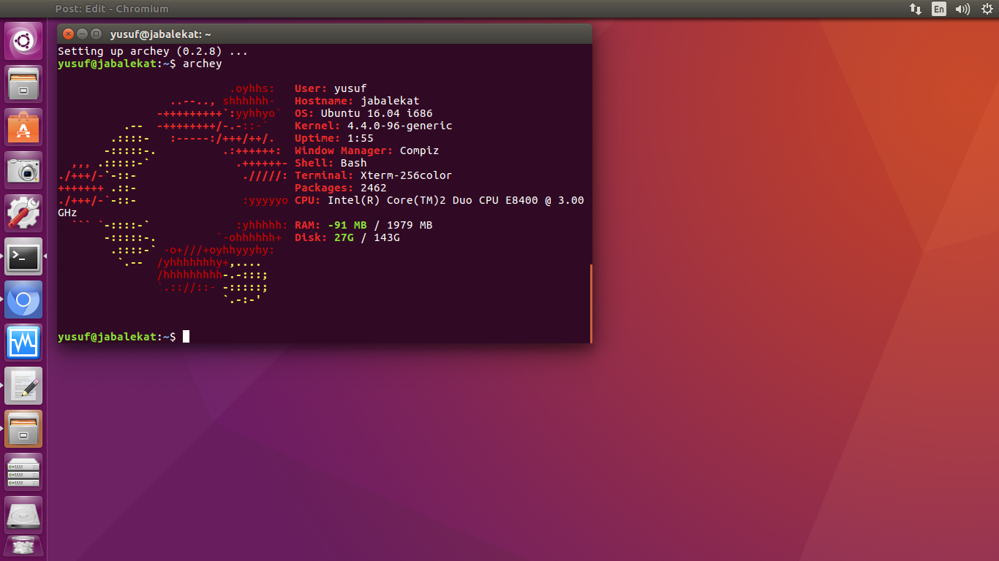Click the terminal's vertical scrollbar

coord(590,303)
